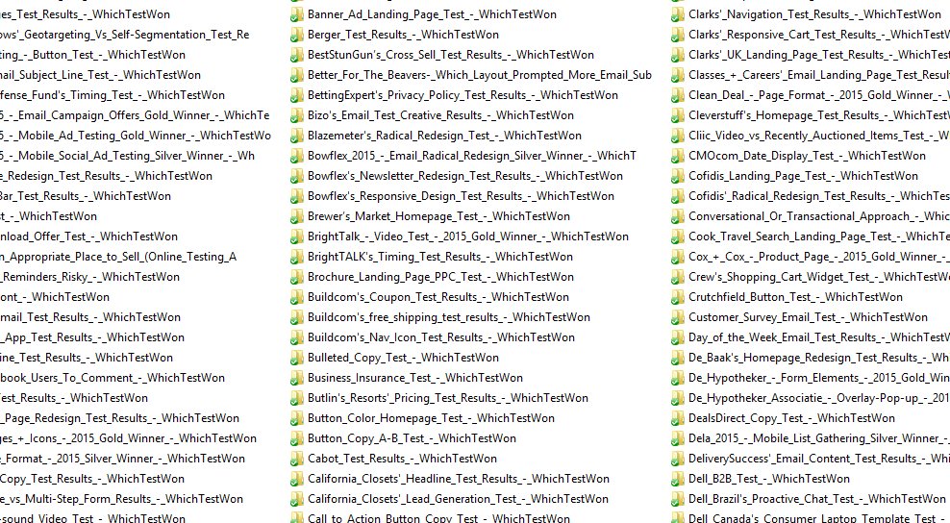Screen dimensions: 950x523
Task: Click file name DealsDirect_Copy_Test_-_WhichTestWon
Action: coord(791,418)
